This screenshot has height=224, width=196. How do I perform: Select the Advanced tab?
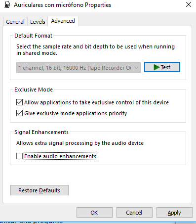(63, 21)
